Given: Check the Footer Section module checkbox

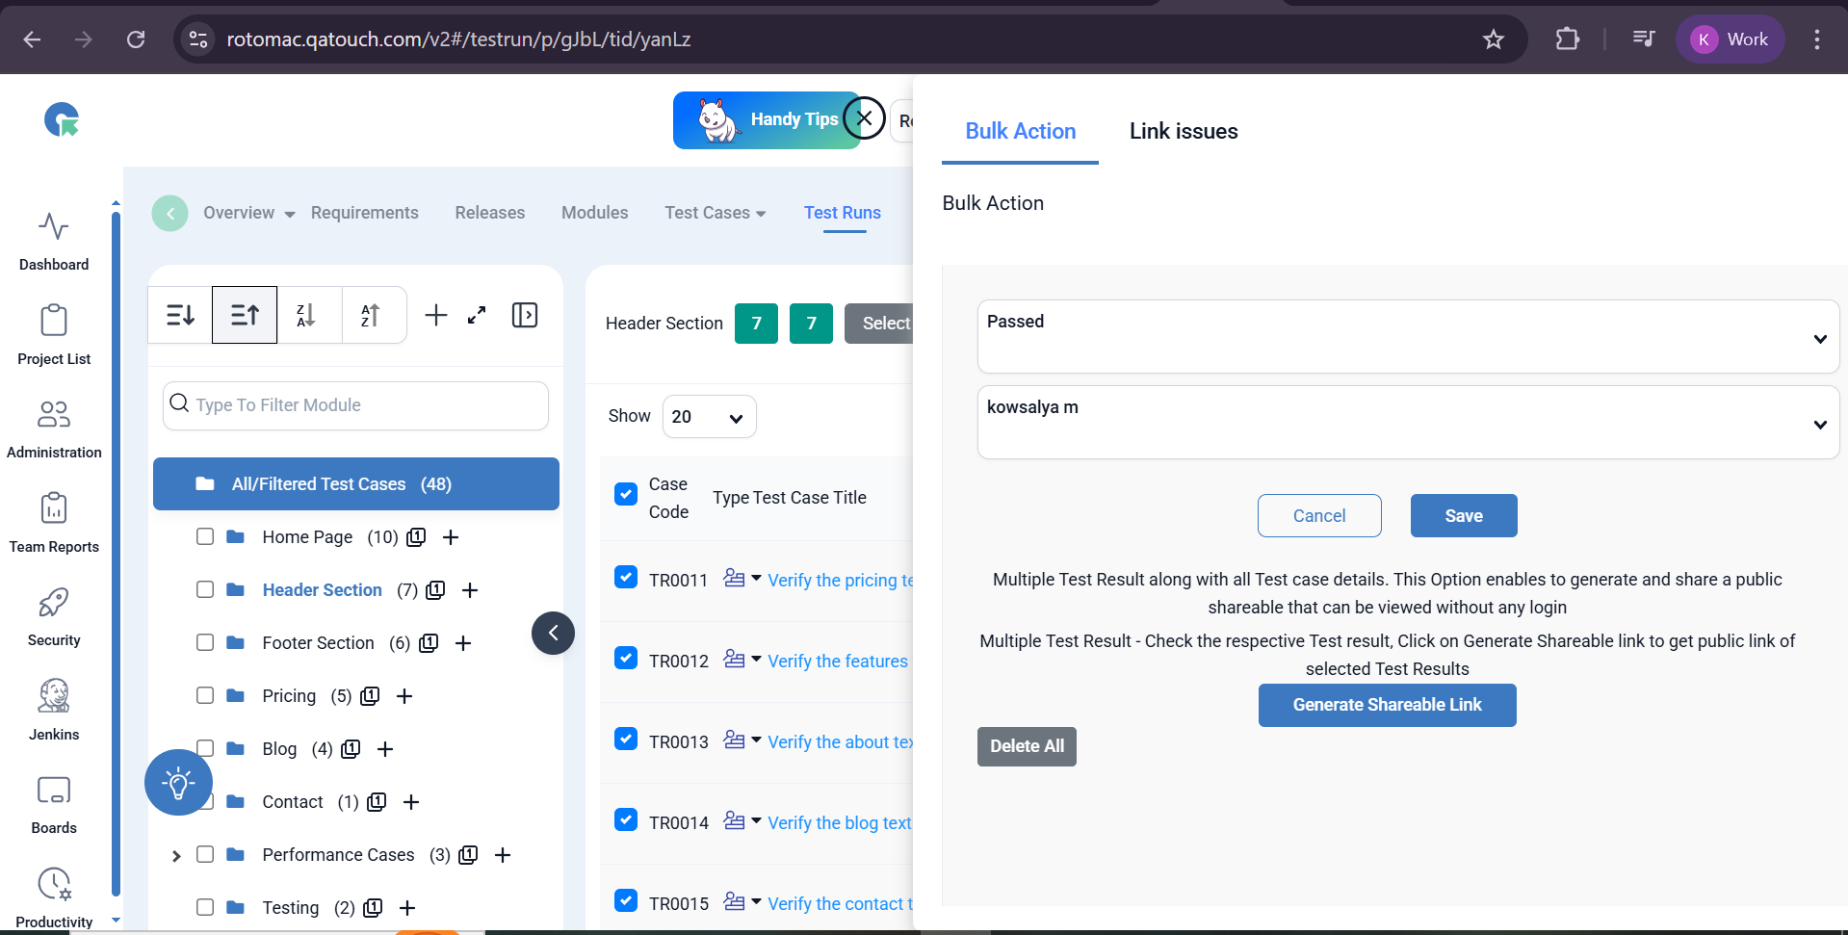Looking at the screenshot, I should coord(205,642).
